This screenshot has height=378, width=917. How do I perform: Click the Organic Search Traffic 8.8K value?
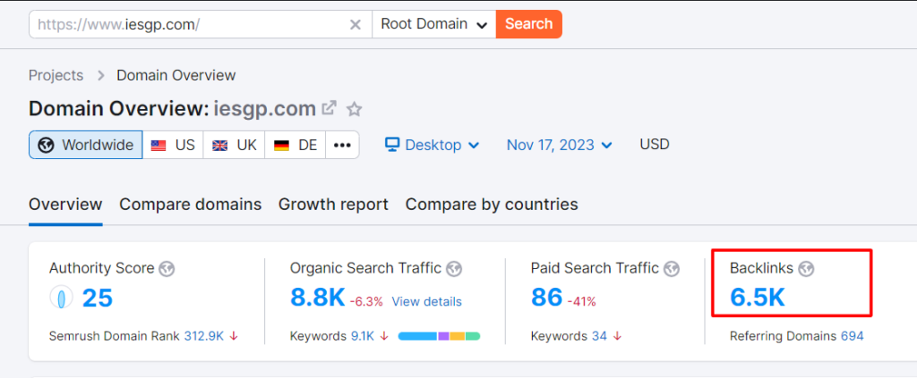pyautogui.click(x=318, y=298)
